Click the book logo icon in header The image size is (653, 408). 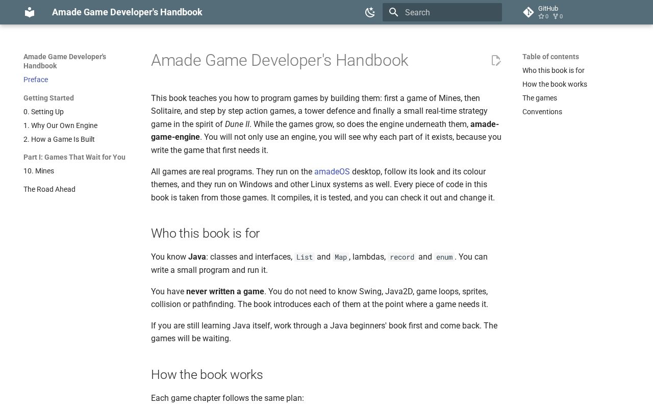(30, 12)
